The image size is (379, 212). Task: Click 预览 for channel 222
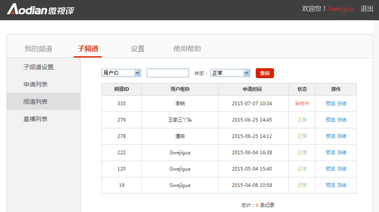330,152
